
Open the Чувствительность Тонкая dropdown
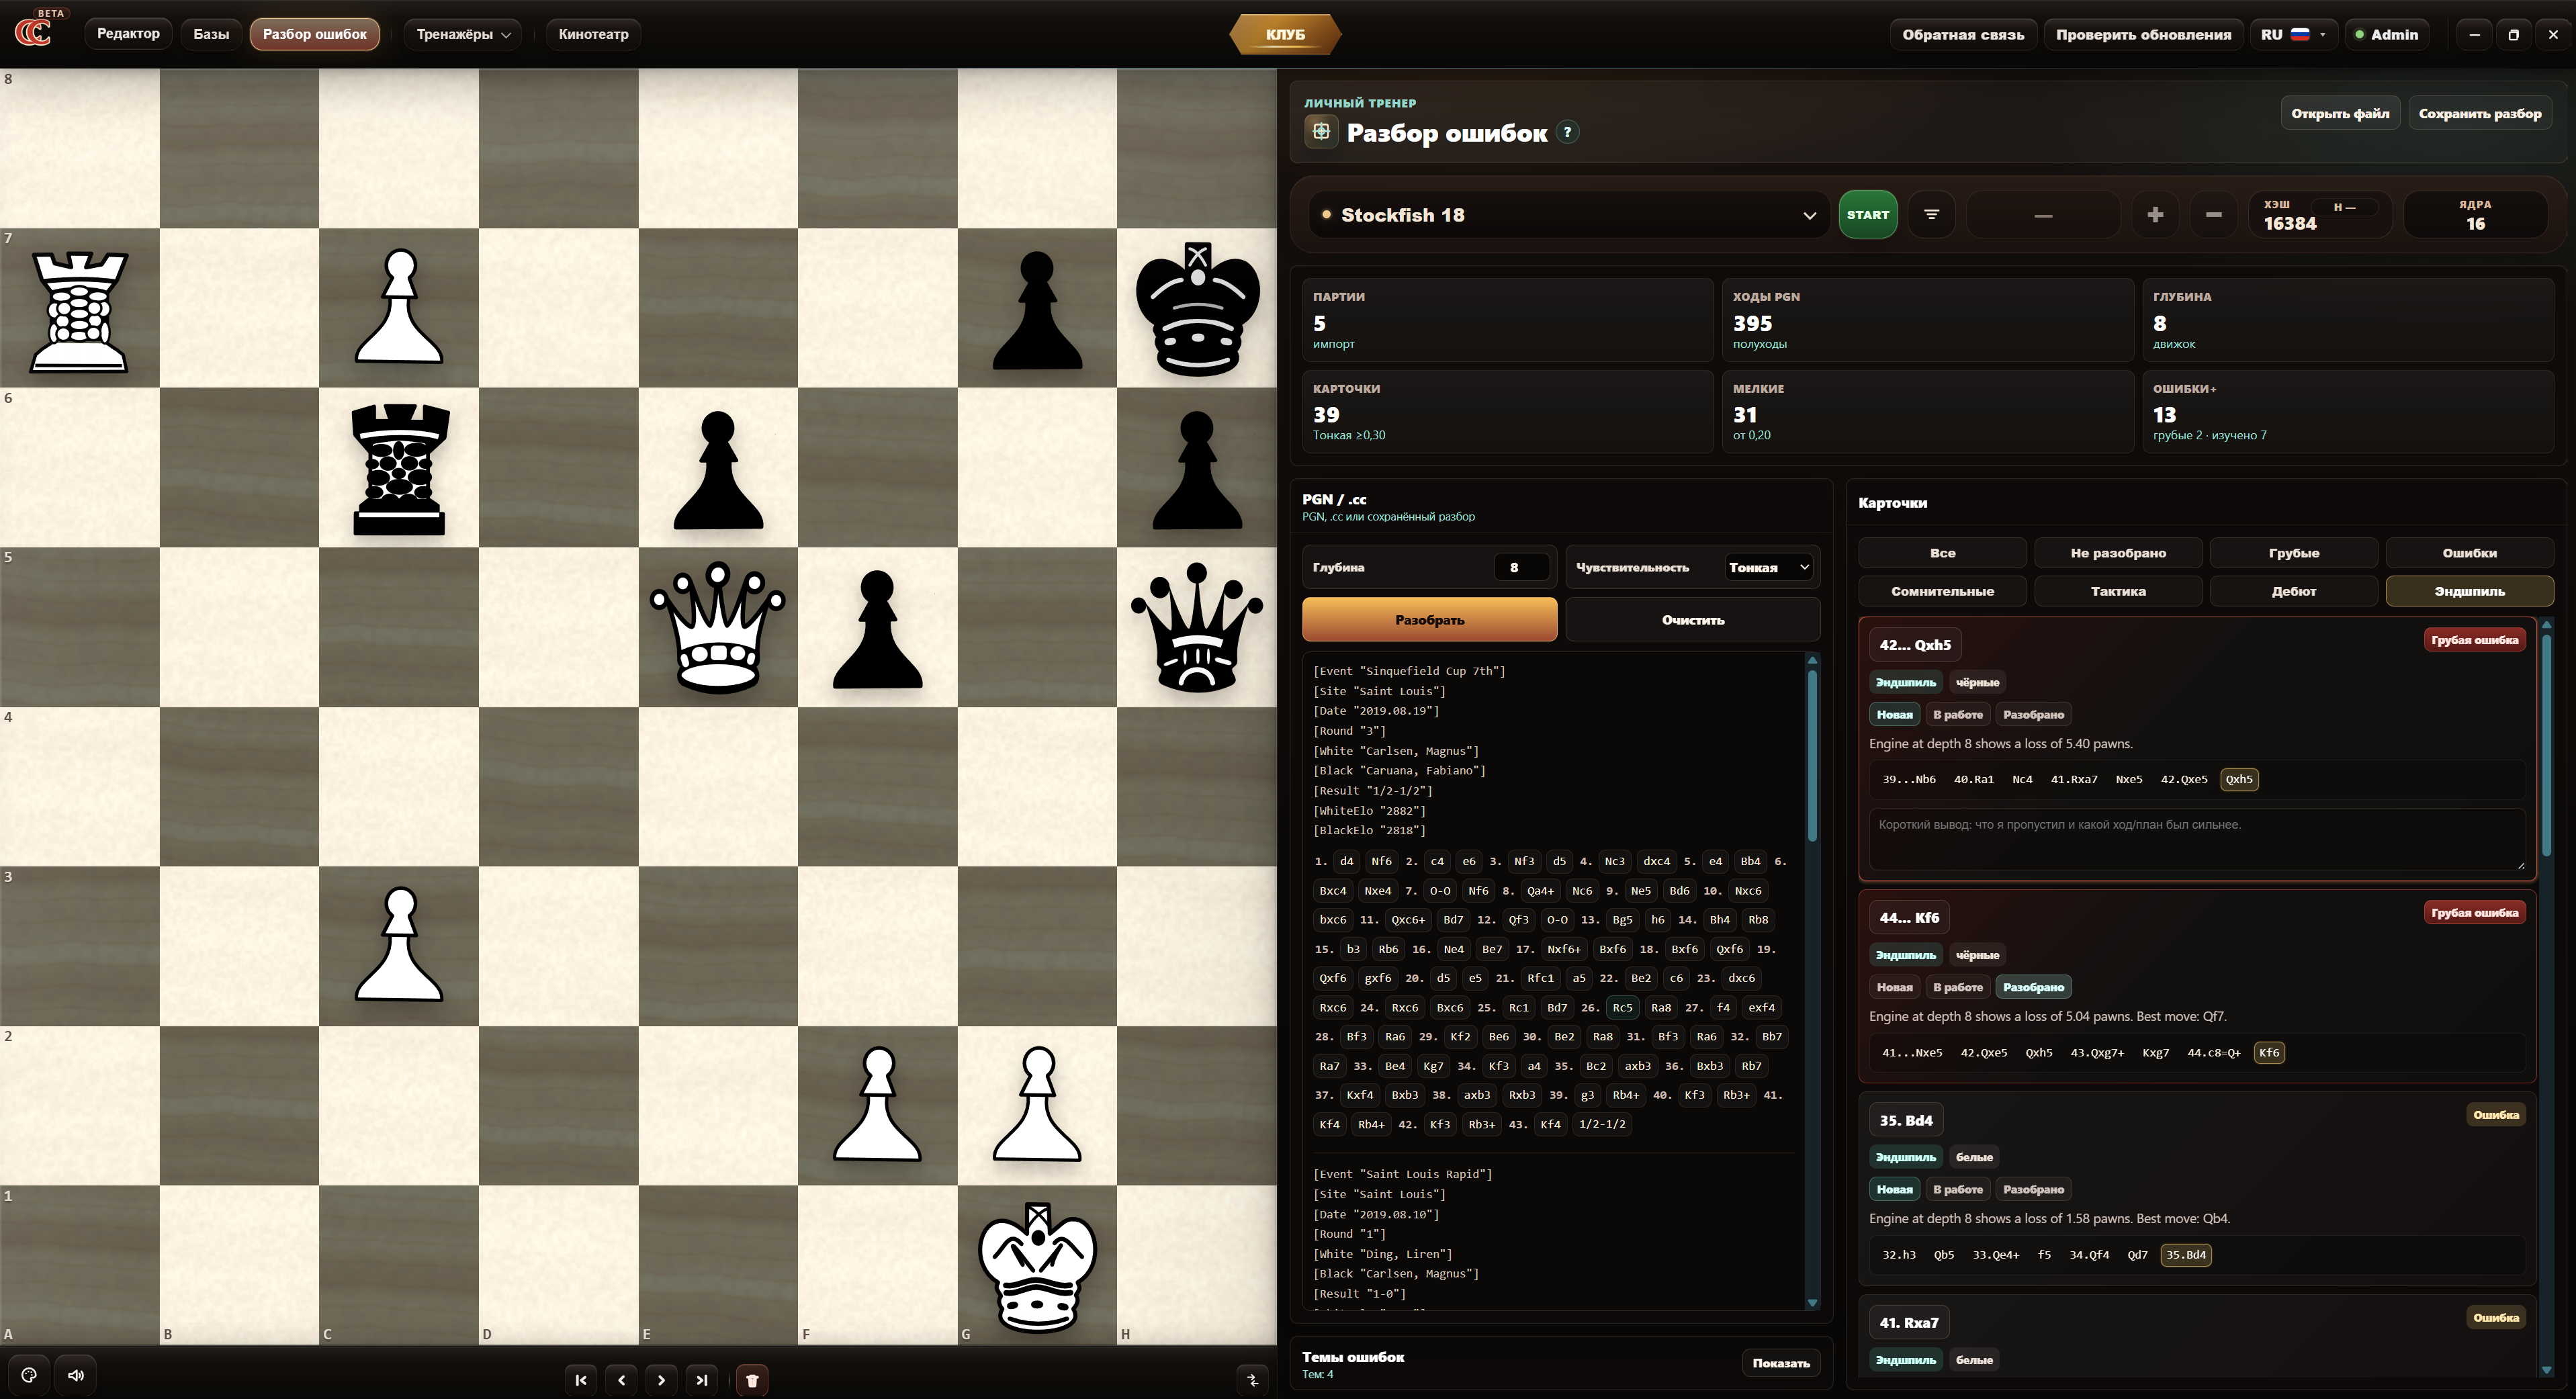pyautogui.click(x=1768, y=567)
